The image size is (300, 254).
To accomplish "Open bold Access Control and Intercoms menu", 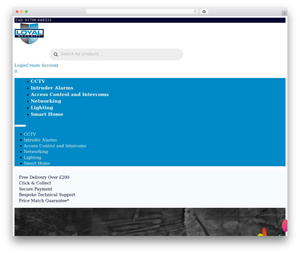I will [x=70, y=94].
